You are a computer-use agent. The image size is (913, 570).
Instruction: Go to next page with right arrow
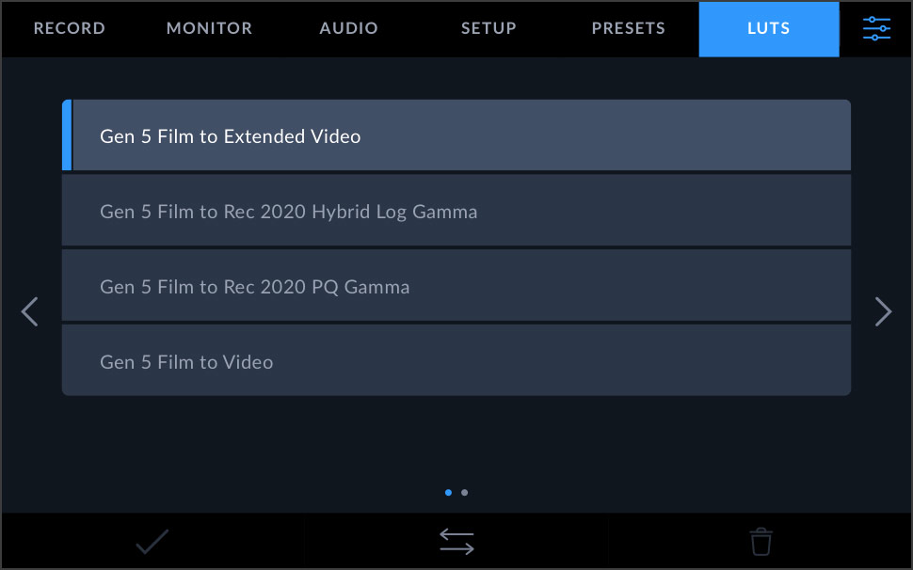(883, 311)
